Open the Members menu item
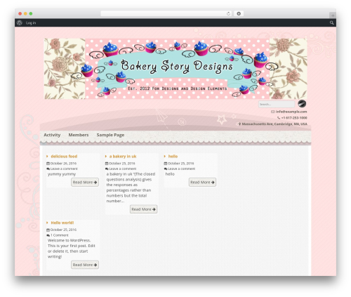The width and height of the screenshot is (351, 297). [79, 135]
